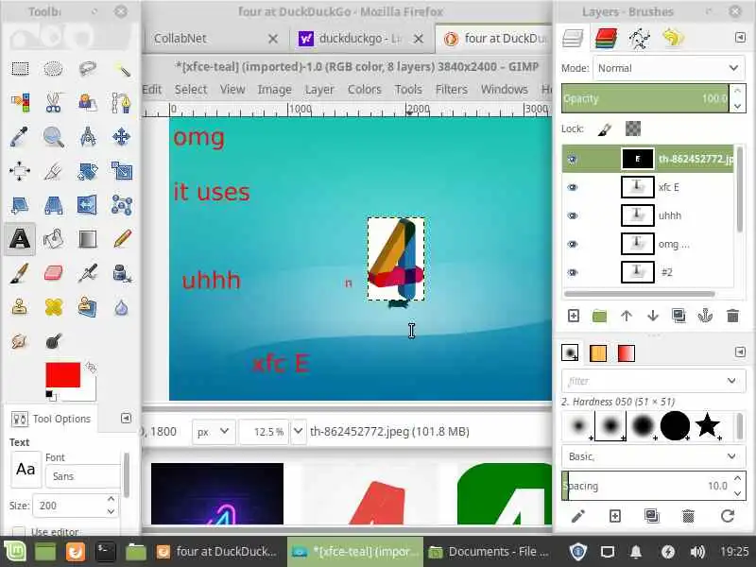Open the layer Mode dropdown
This screenshot has height=567, width=756.
click(x=669, y=68)
